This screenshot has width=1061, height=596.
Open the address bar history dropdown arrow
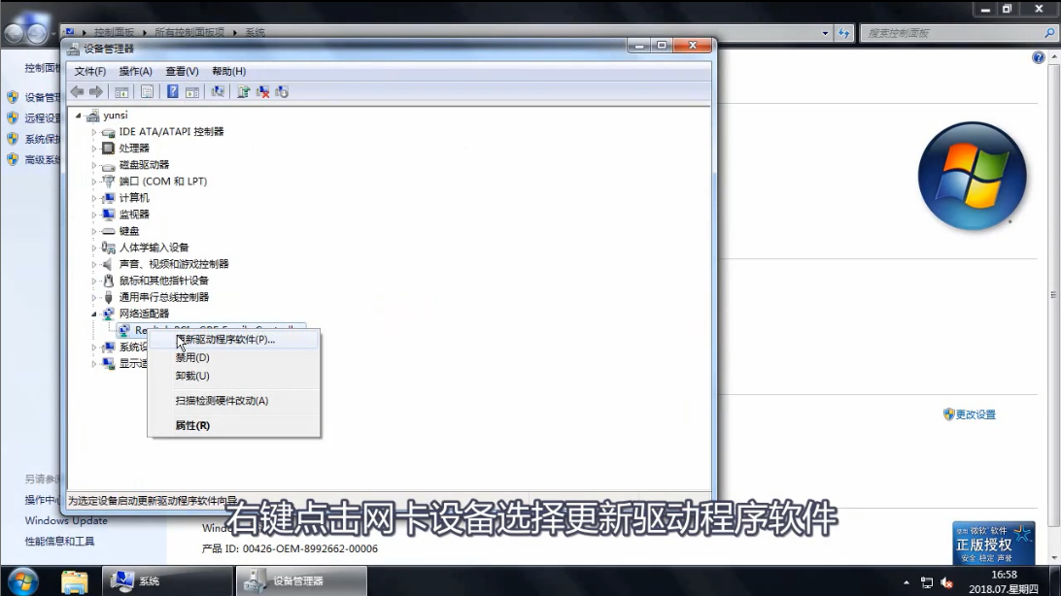point(825,32)
